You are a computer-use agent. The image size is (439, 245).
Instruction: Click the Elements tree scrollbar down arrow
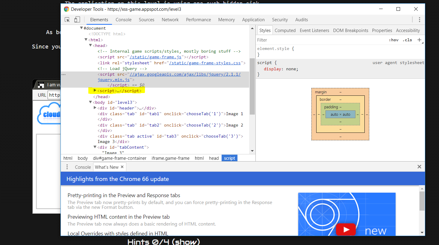pyautogui.click(x=252, y=151)
